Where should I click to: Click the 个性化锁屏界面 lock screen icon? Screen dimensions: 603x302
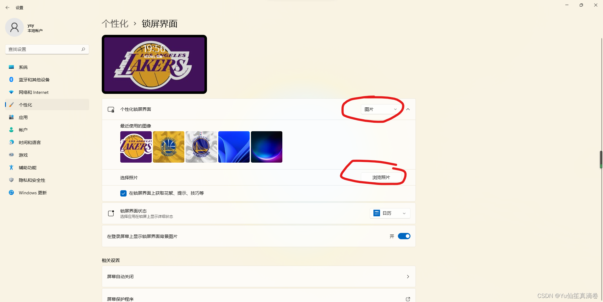111,109
